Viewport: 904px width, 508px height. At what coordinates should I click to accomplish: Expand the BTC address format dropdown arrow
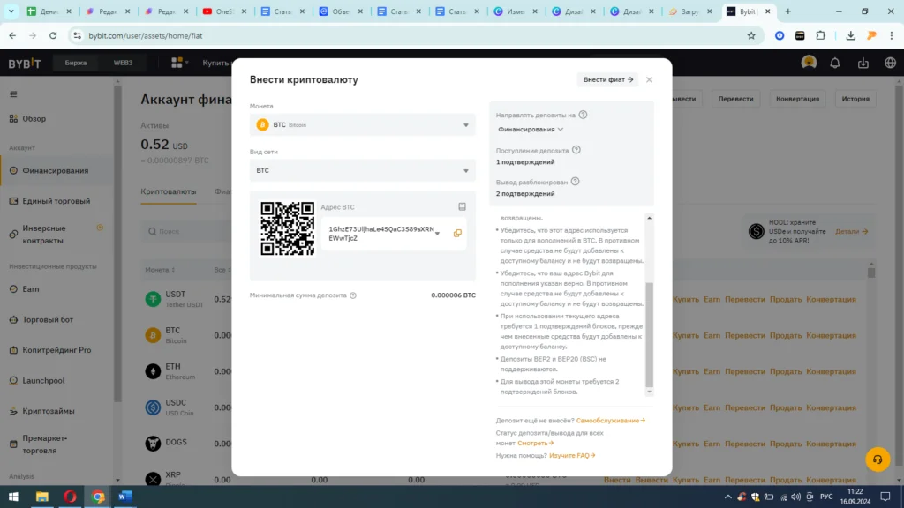437,234
